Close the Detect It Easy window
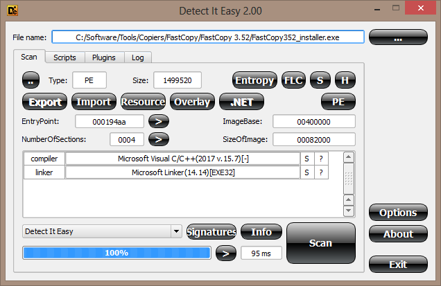 (420, 8)
